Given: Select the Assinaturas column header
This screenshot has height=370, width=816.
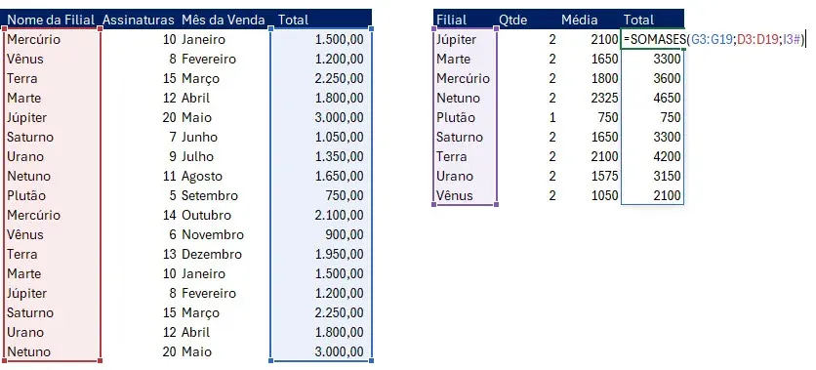Looking at the screenshot, I should click(139, 20).
